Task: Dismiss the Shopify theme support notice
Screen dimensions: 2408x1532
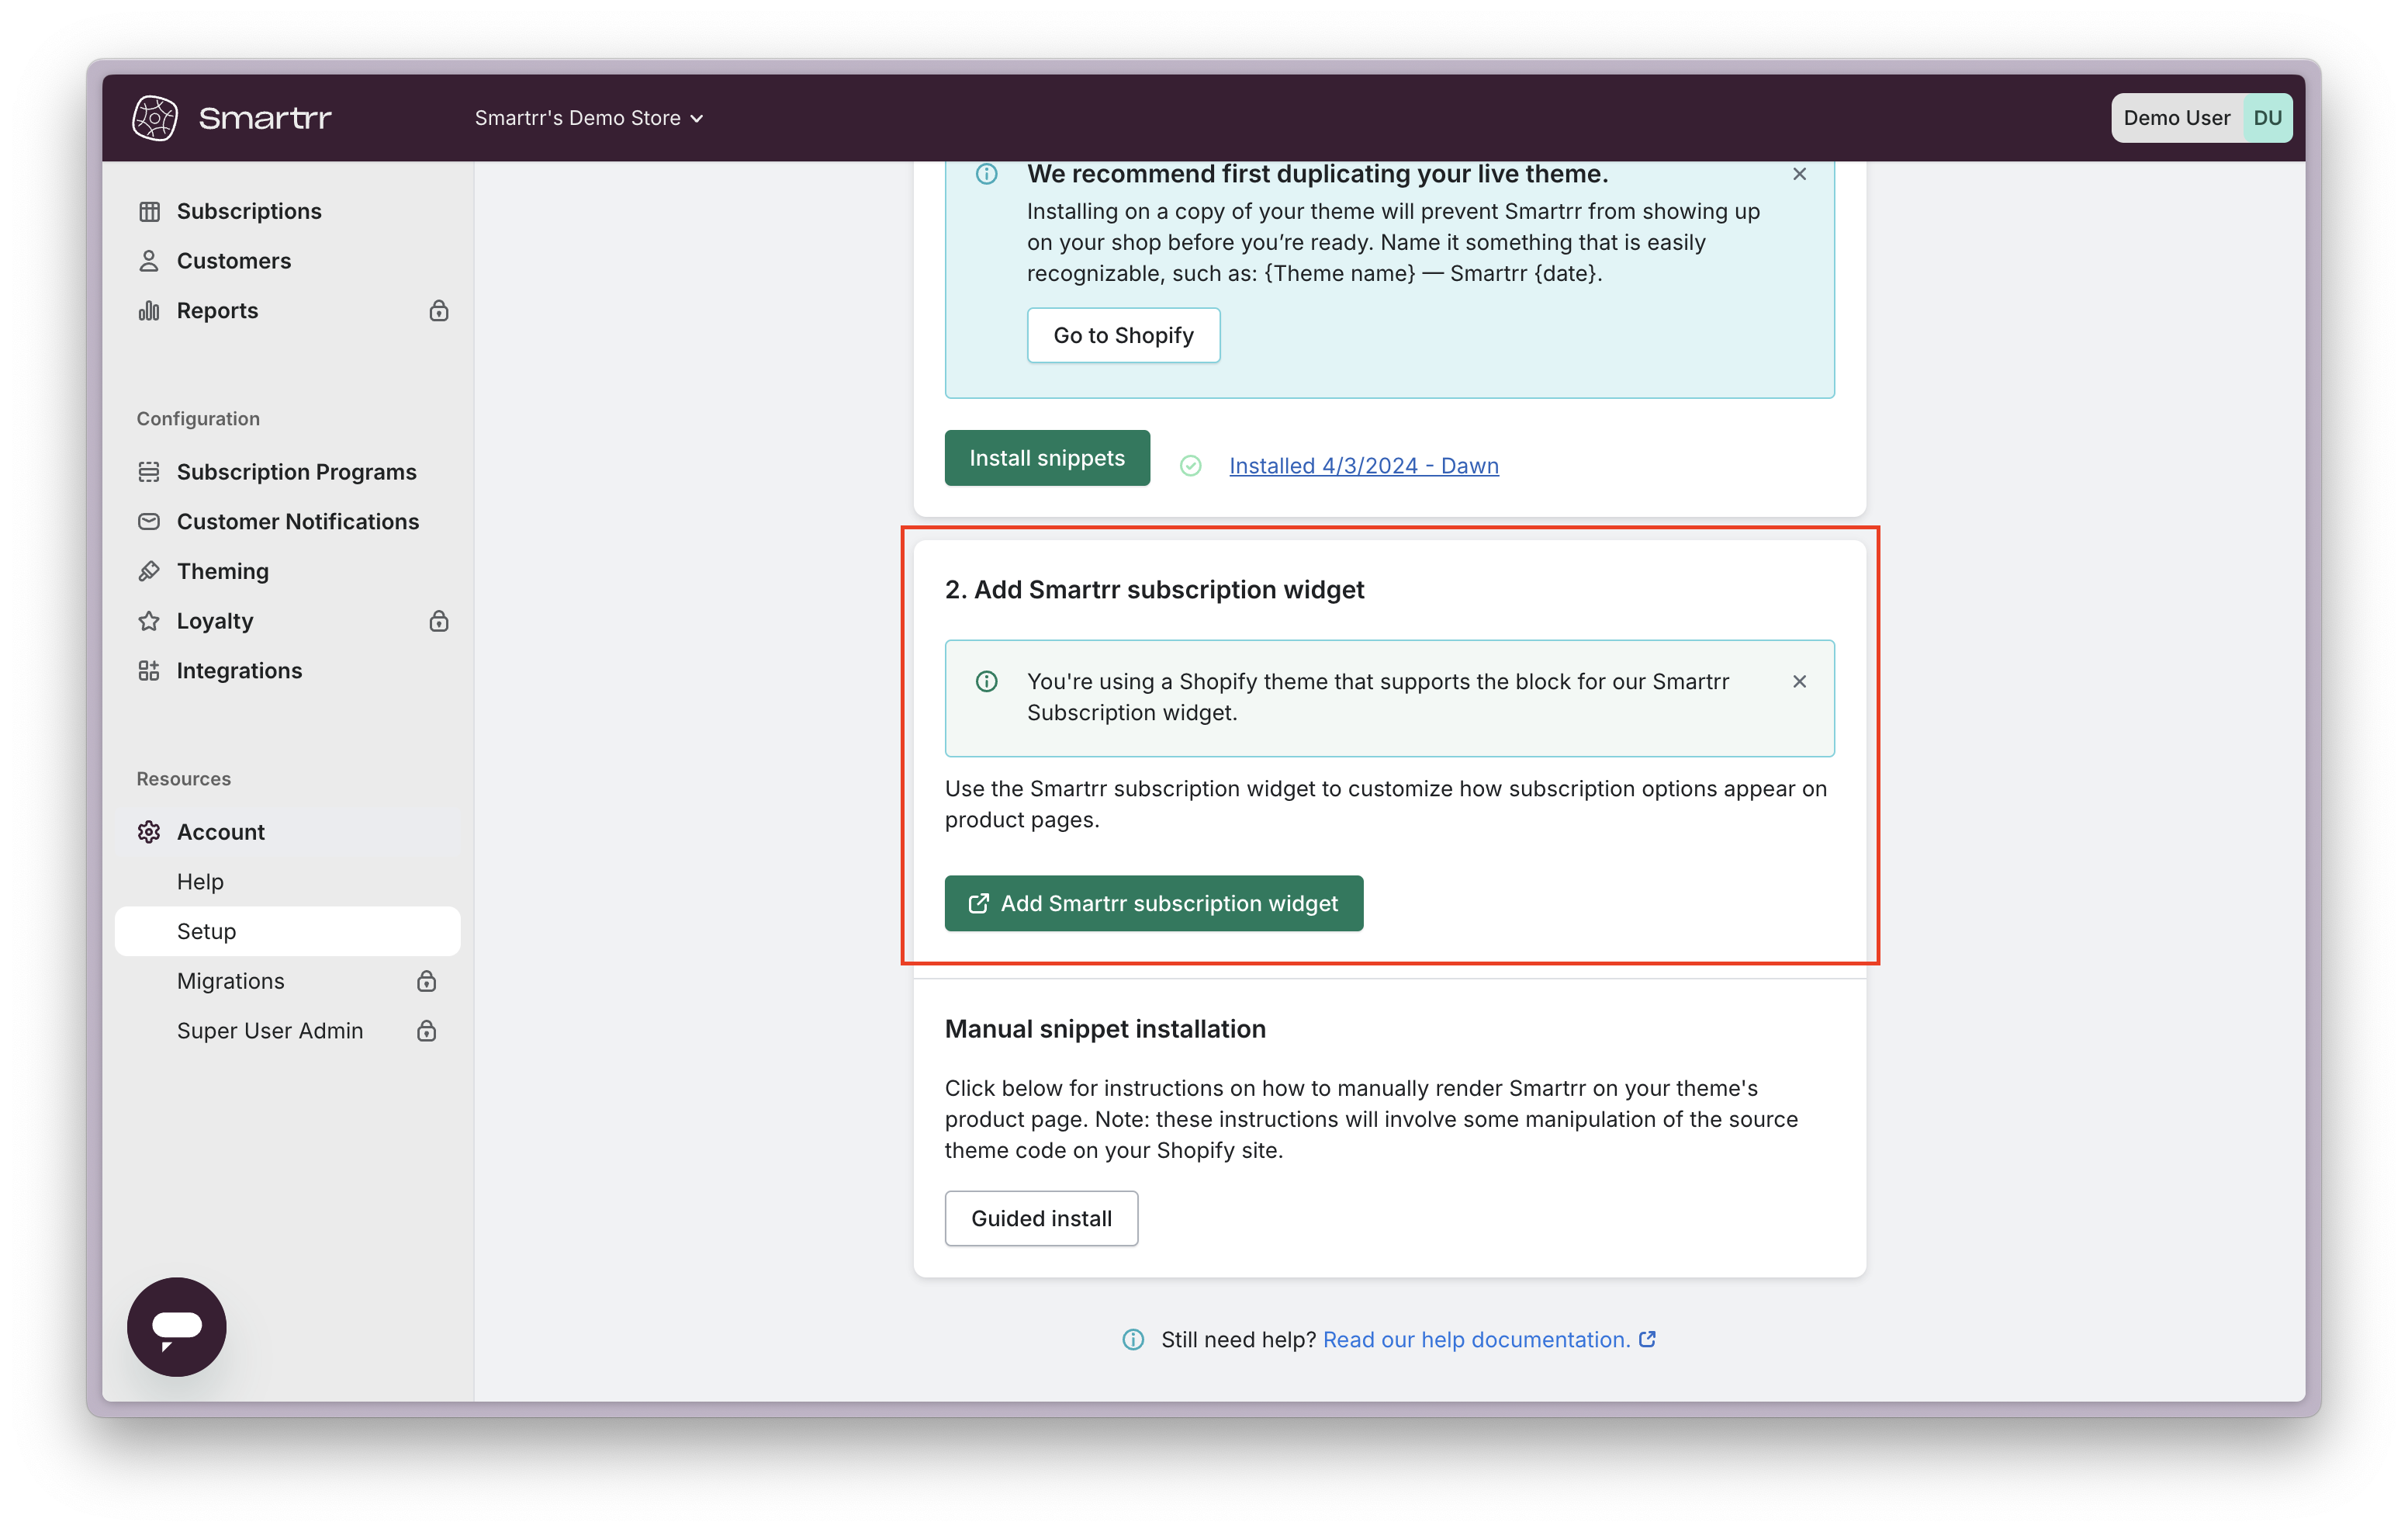Action: pos(1799,681)
